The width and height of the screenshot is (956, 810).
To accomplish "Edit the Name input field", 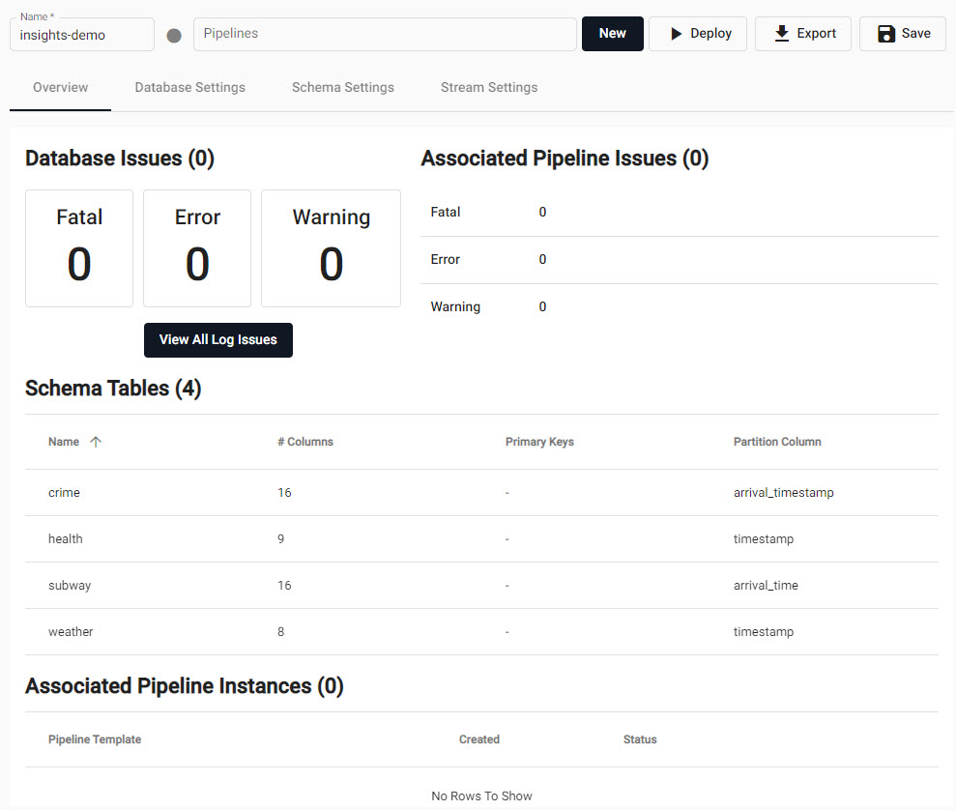I will [x=82, y=36].
